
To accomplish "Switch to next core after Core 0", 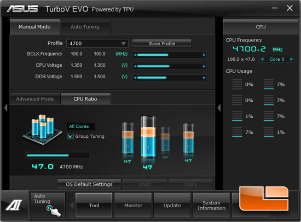I will [x=291, y=59].
